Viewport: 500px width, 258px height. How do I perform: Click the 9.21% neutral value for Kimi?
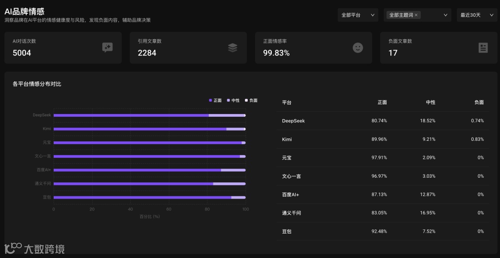pyautogui.click(x=429, y=139)
